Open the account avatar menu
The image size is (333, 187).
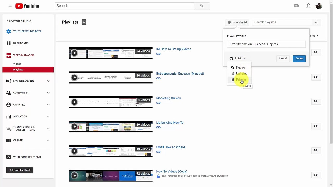(x=319, y=6)
